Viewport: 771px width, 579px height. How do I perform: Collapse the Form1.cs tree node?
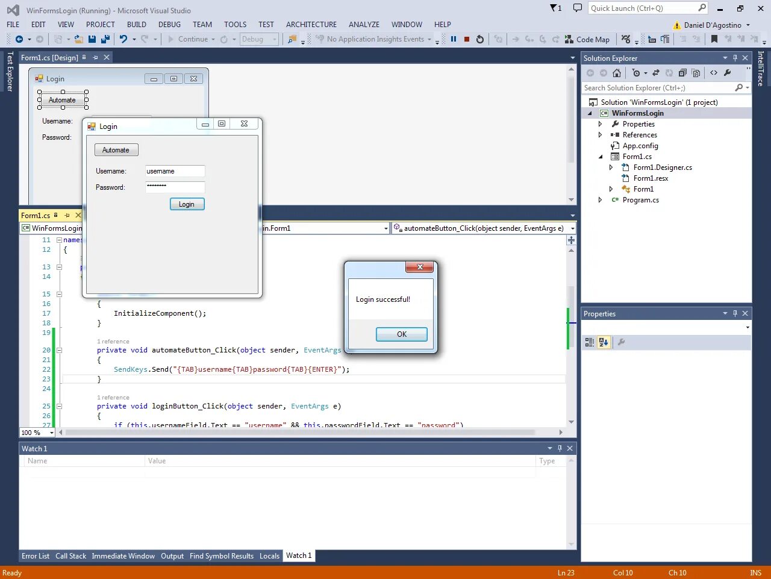(601, 157)
